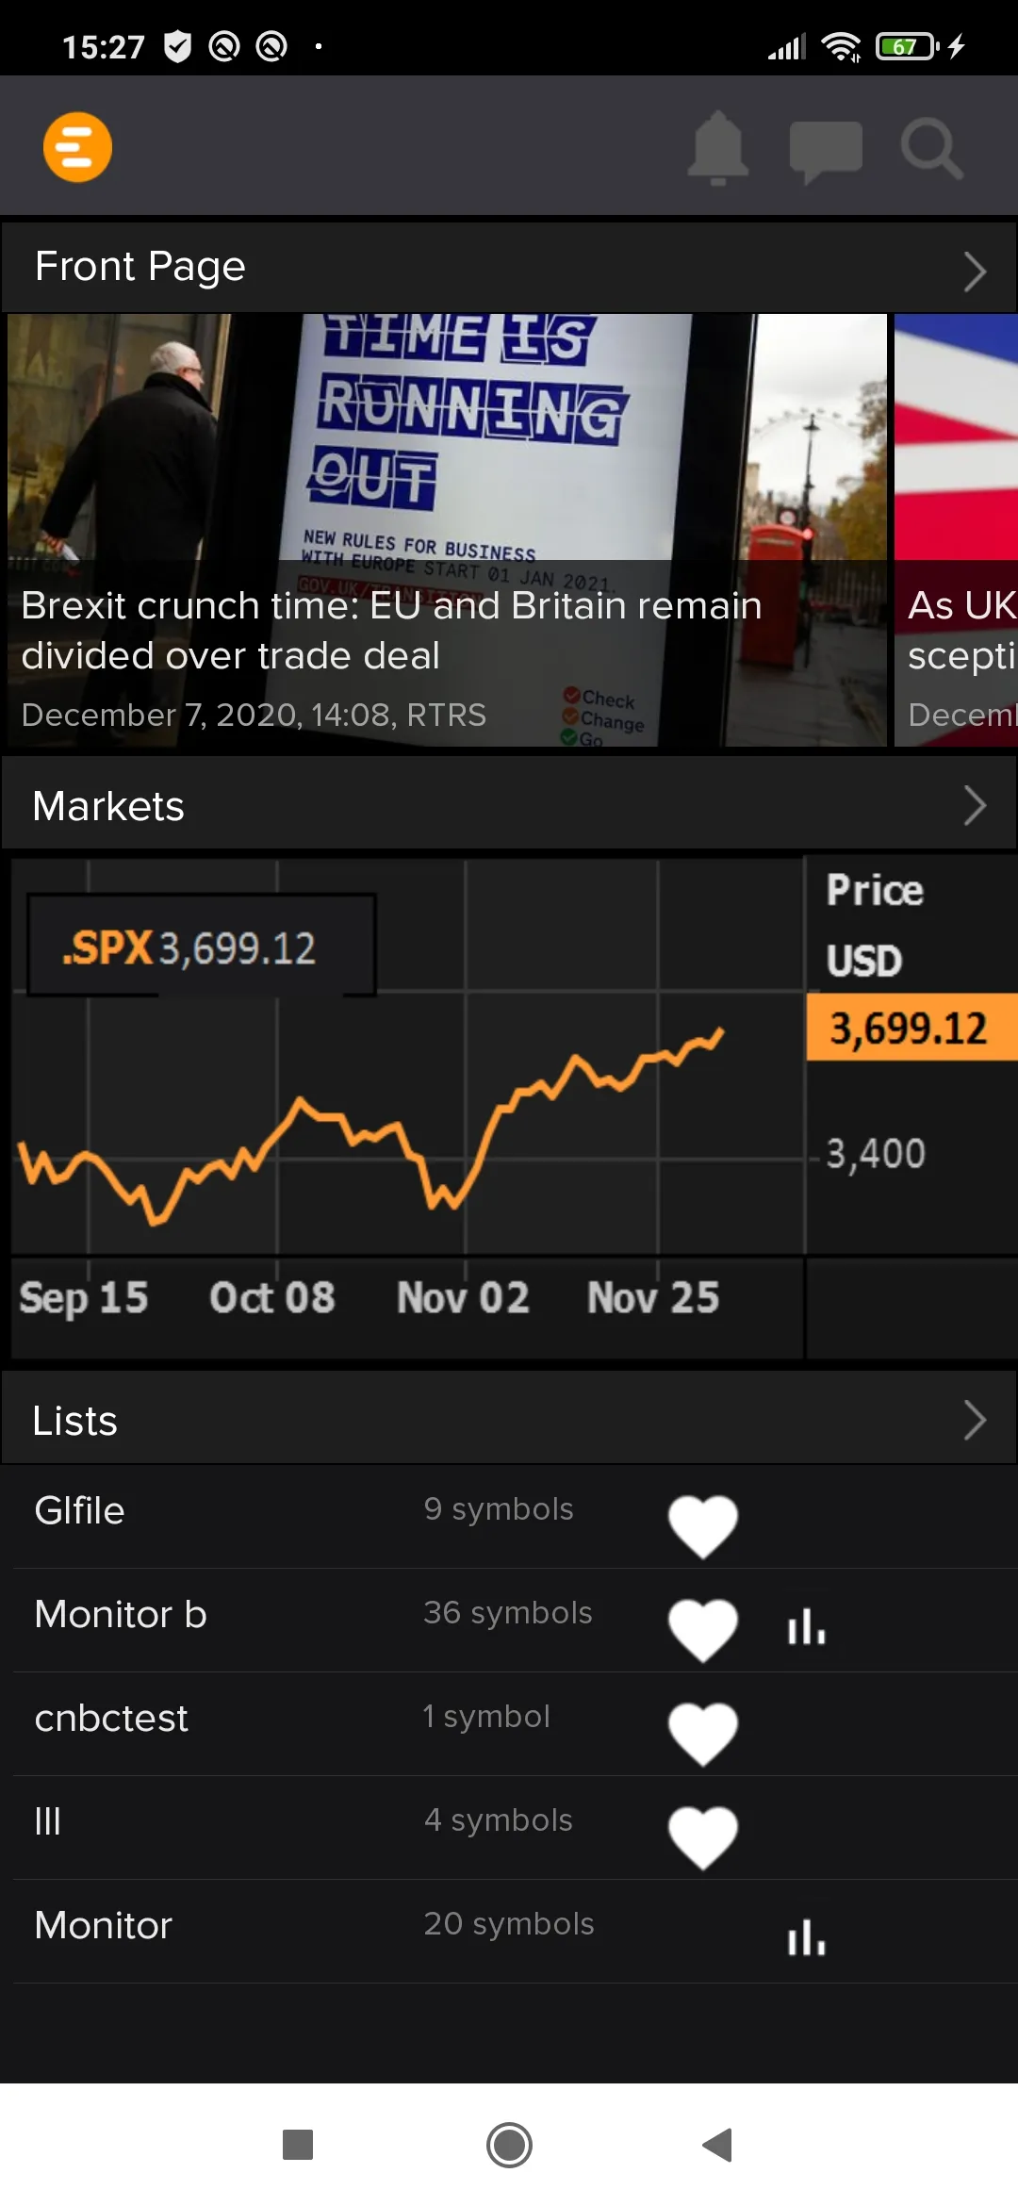Viewport: 1018px width, 2206px height.
Task: Expand the Lists section chevron
Action: (975, 1421)
